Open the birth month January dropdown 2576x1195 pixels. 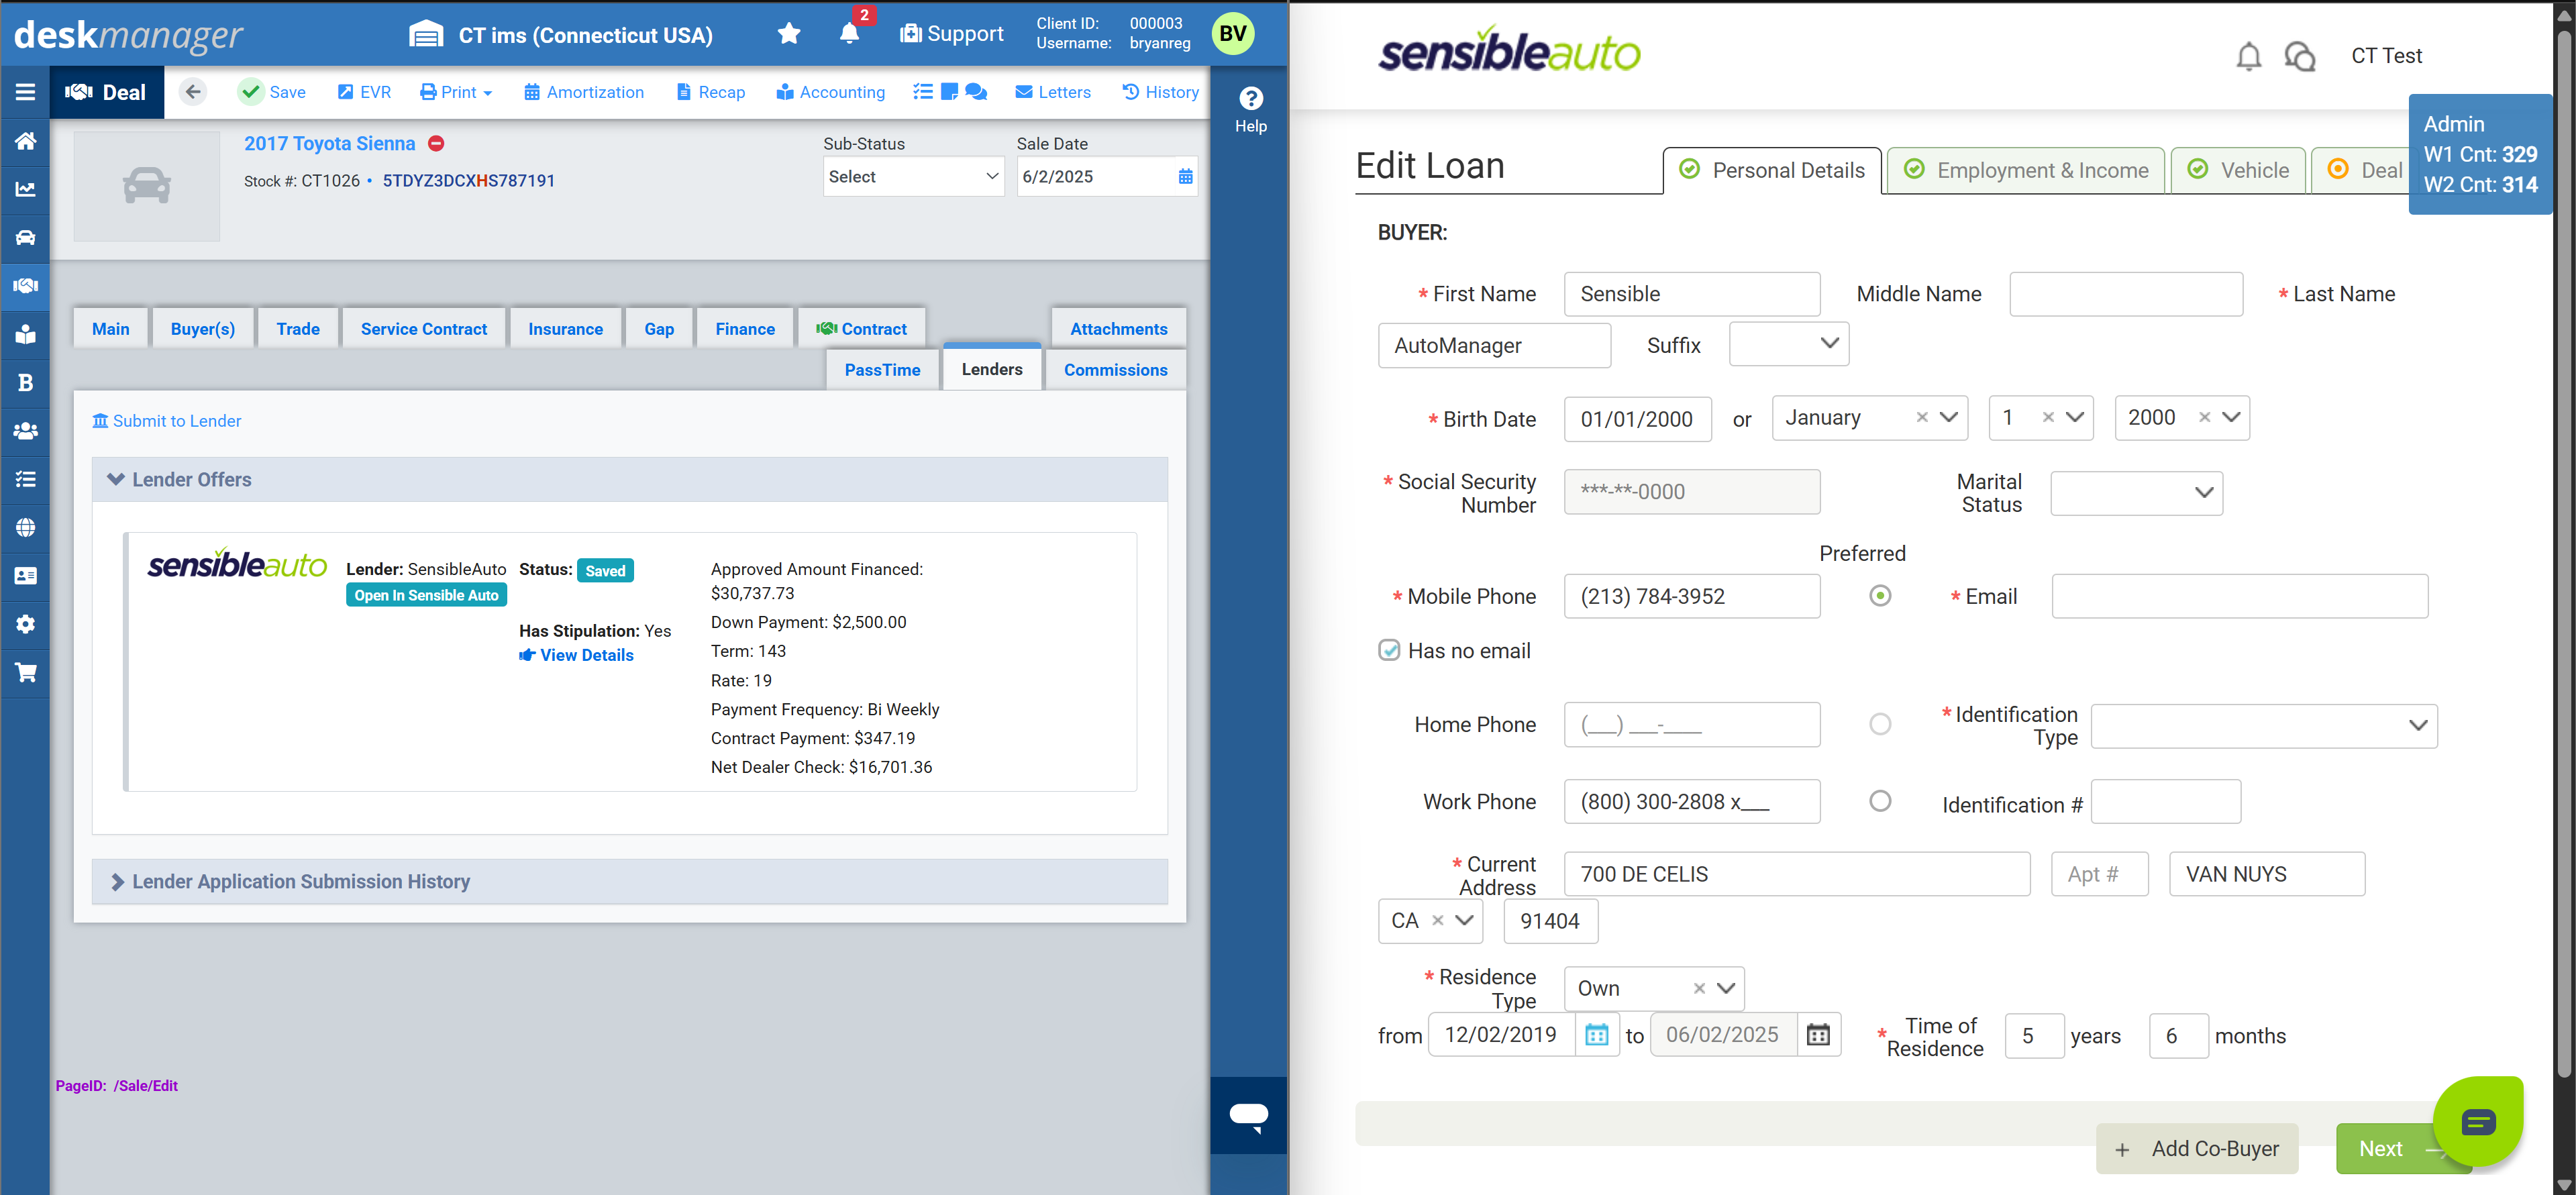click(x=1869, y=418)
